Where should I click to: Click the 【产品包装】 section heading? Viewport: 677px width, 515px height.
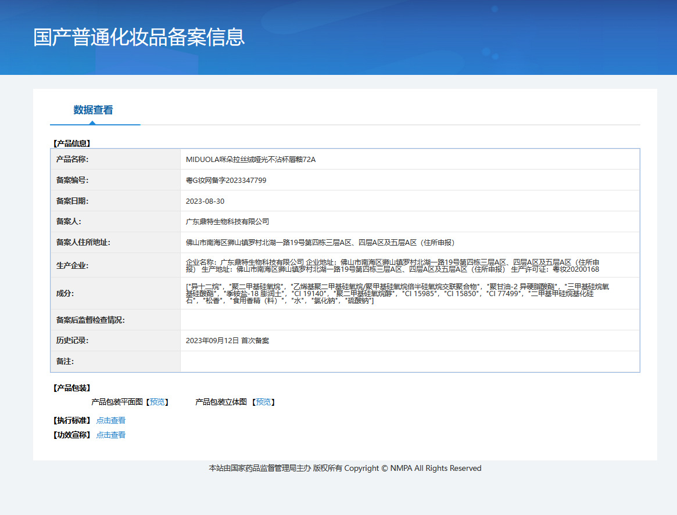pyautogui.click(x=71, y=388)
